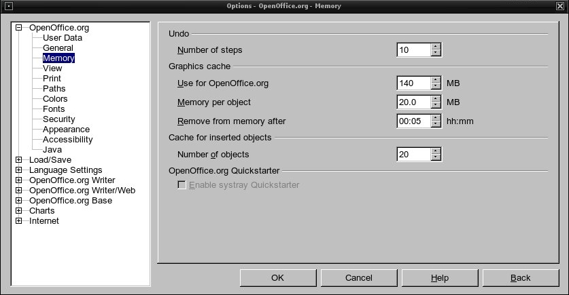The width and height of the screenshot is (569, 295).
Task: Expand the Internet tree node
Action: (x=19, y=220)
